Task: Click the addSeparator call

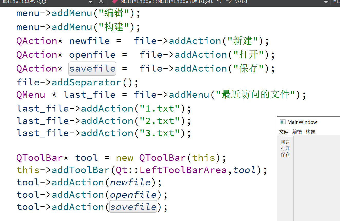Action: click(x=86, y=82)
